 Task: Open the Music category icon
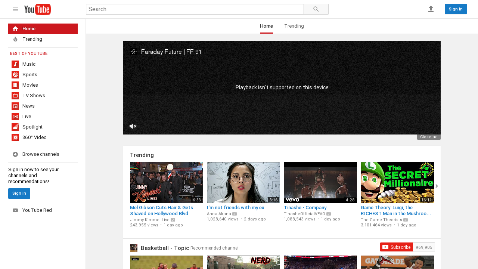pos(15,64)
